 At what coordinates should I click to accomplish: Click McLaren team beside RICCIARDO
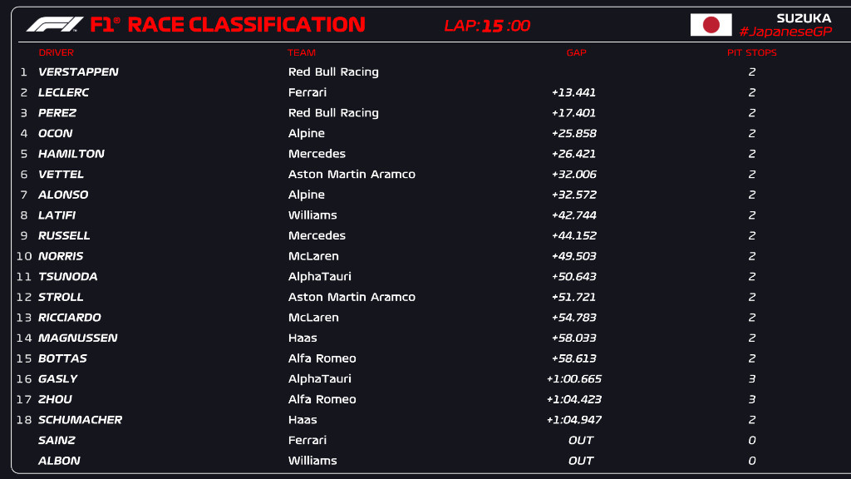[313, 318]
